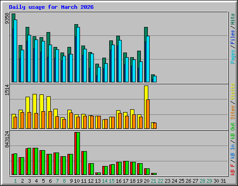
Task: Click the cyan files bar for day 10
Action: point(78,54)
